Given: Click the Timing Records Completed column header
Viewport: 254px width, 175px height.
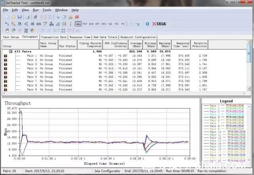Looking at the screenshot, I should pyautogui.click(x=90, y=45).
